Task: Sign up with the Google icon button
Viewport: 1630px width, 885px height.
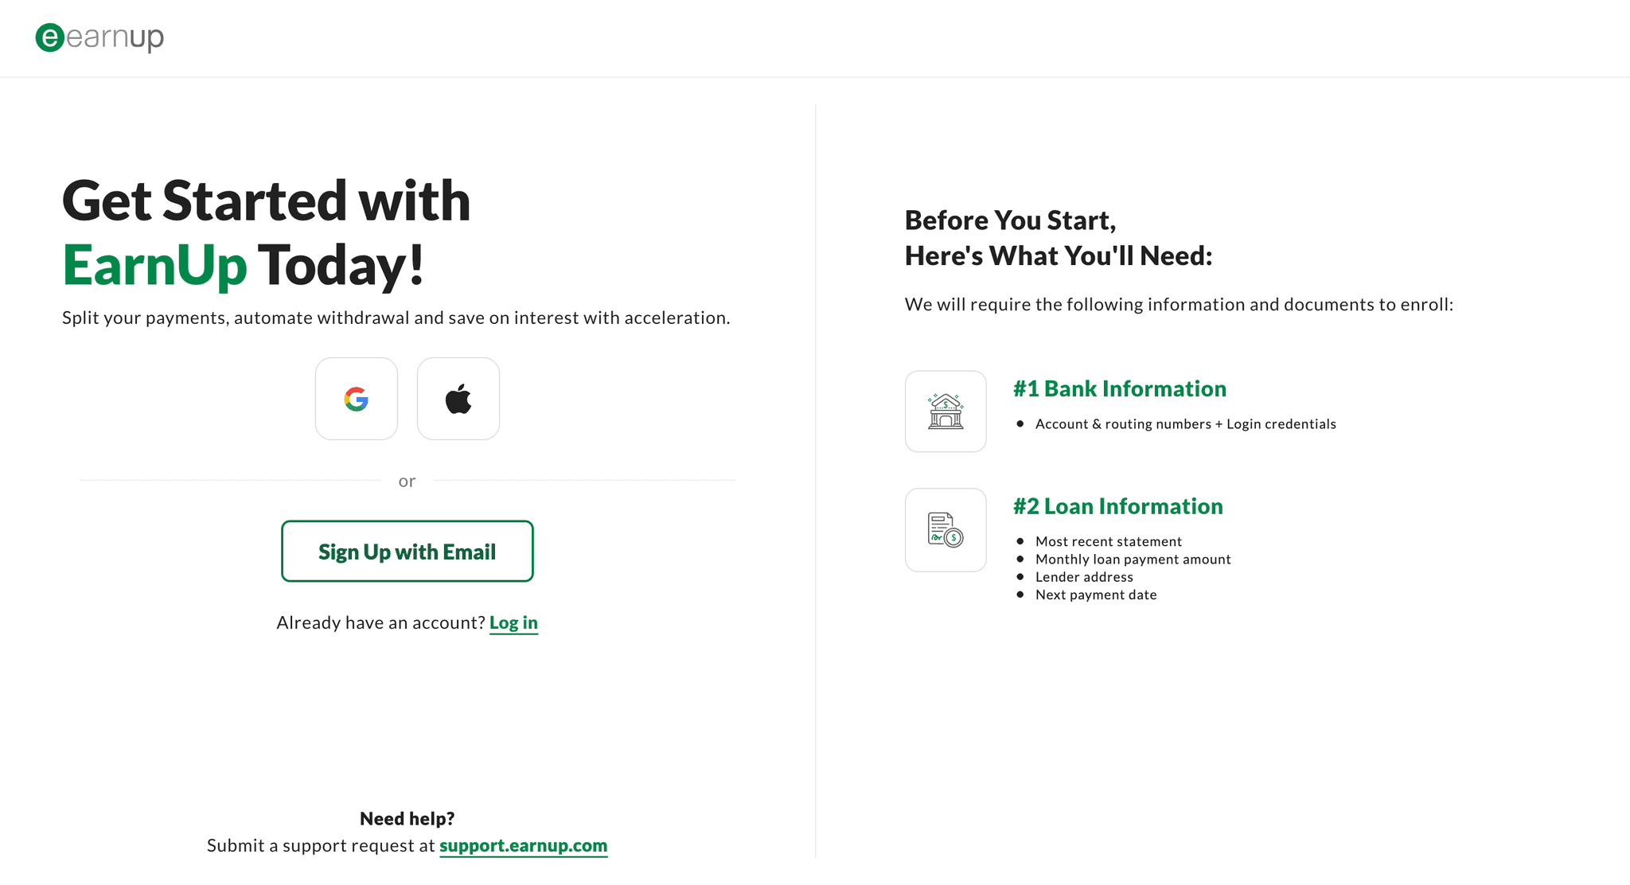Action: (x=357, y=399)
